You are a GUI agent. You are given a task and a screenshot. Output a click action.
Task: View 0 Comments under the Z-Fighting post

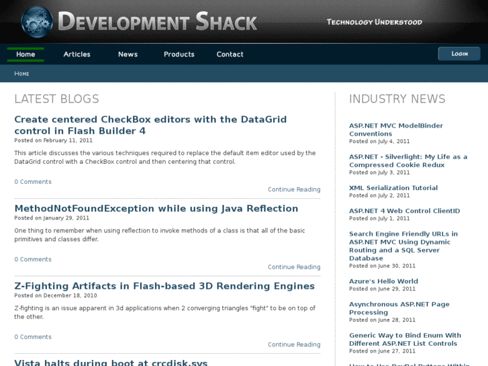pyautogui.click(x=33, y=336)
